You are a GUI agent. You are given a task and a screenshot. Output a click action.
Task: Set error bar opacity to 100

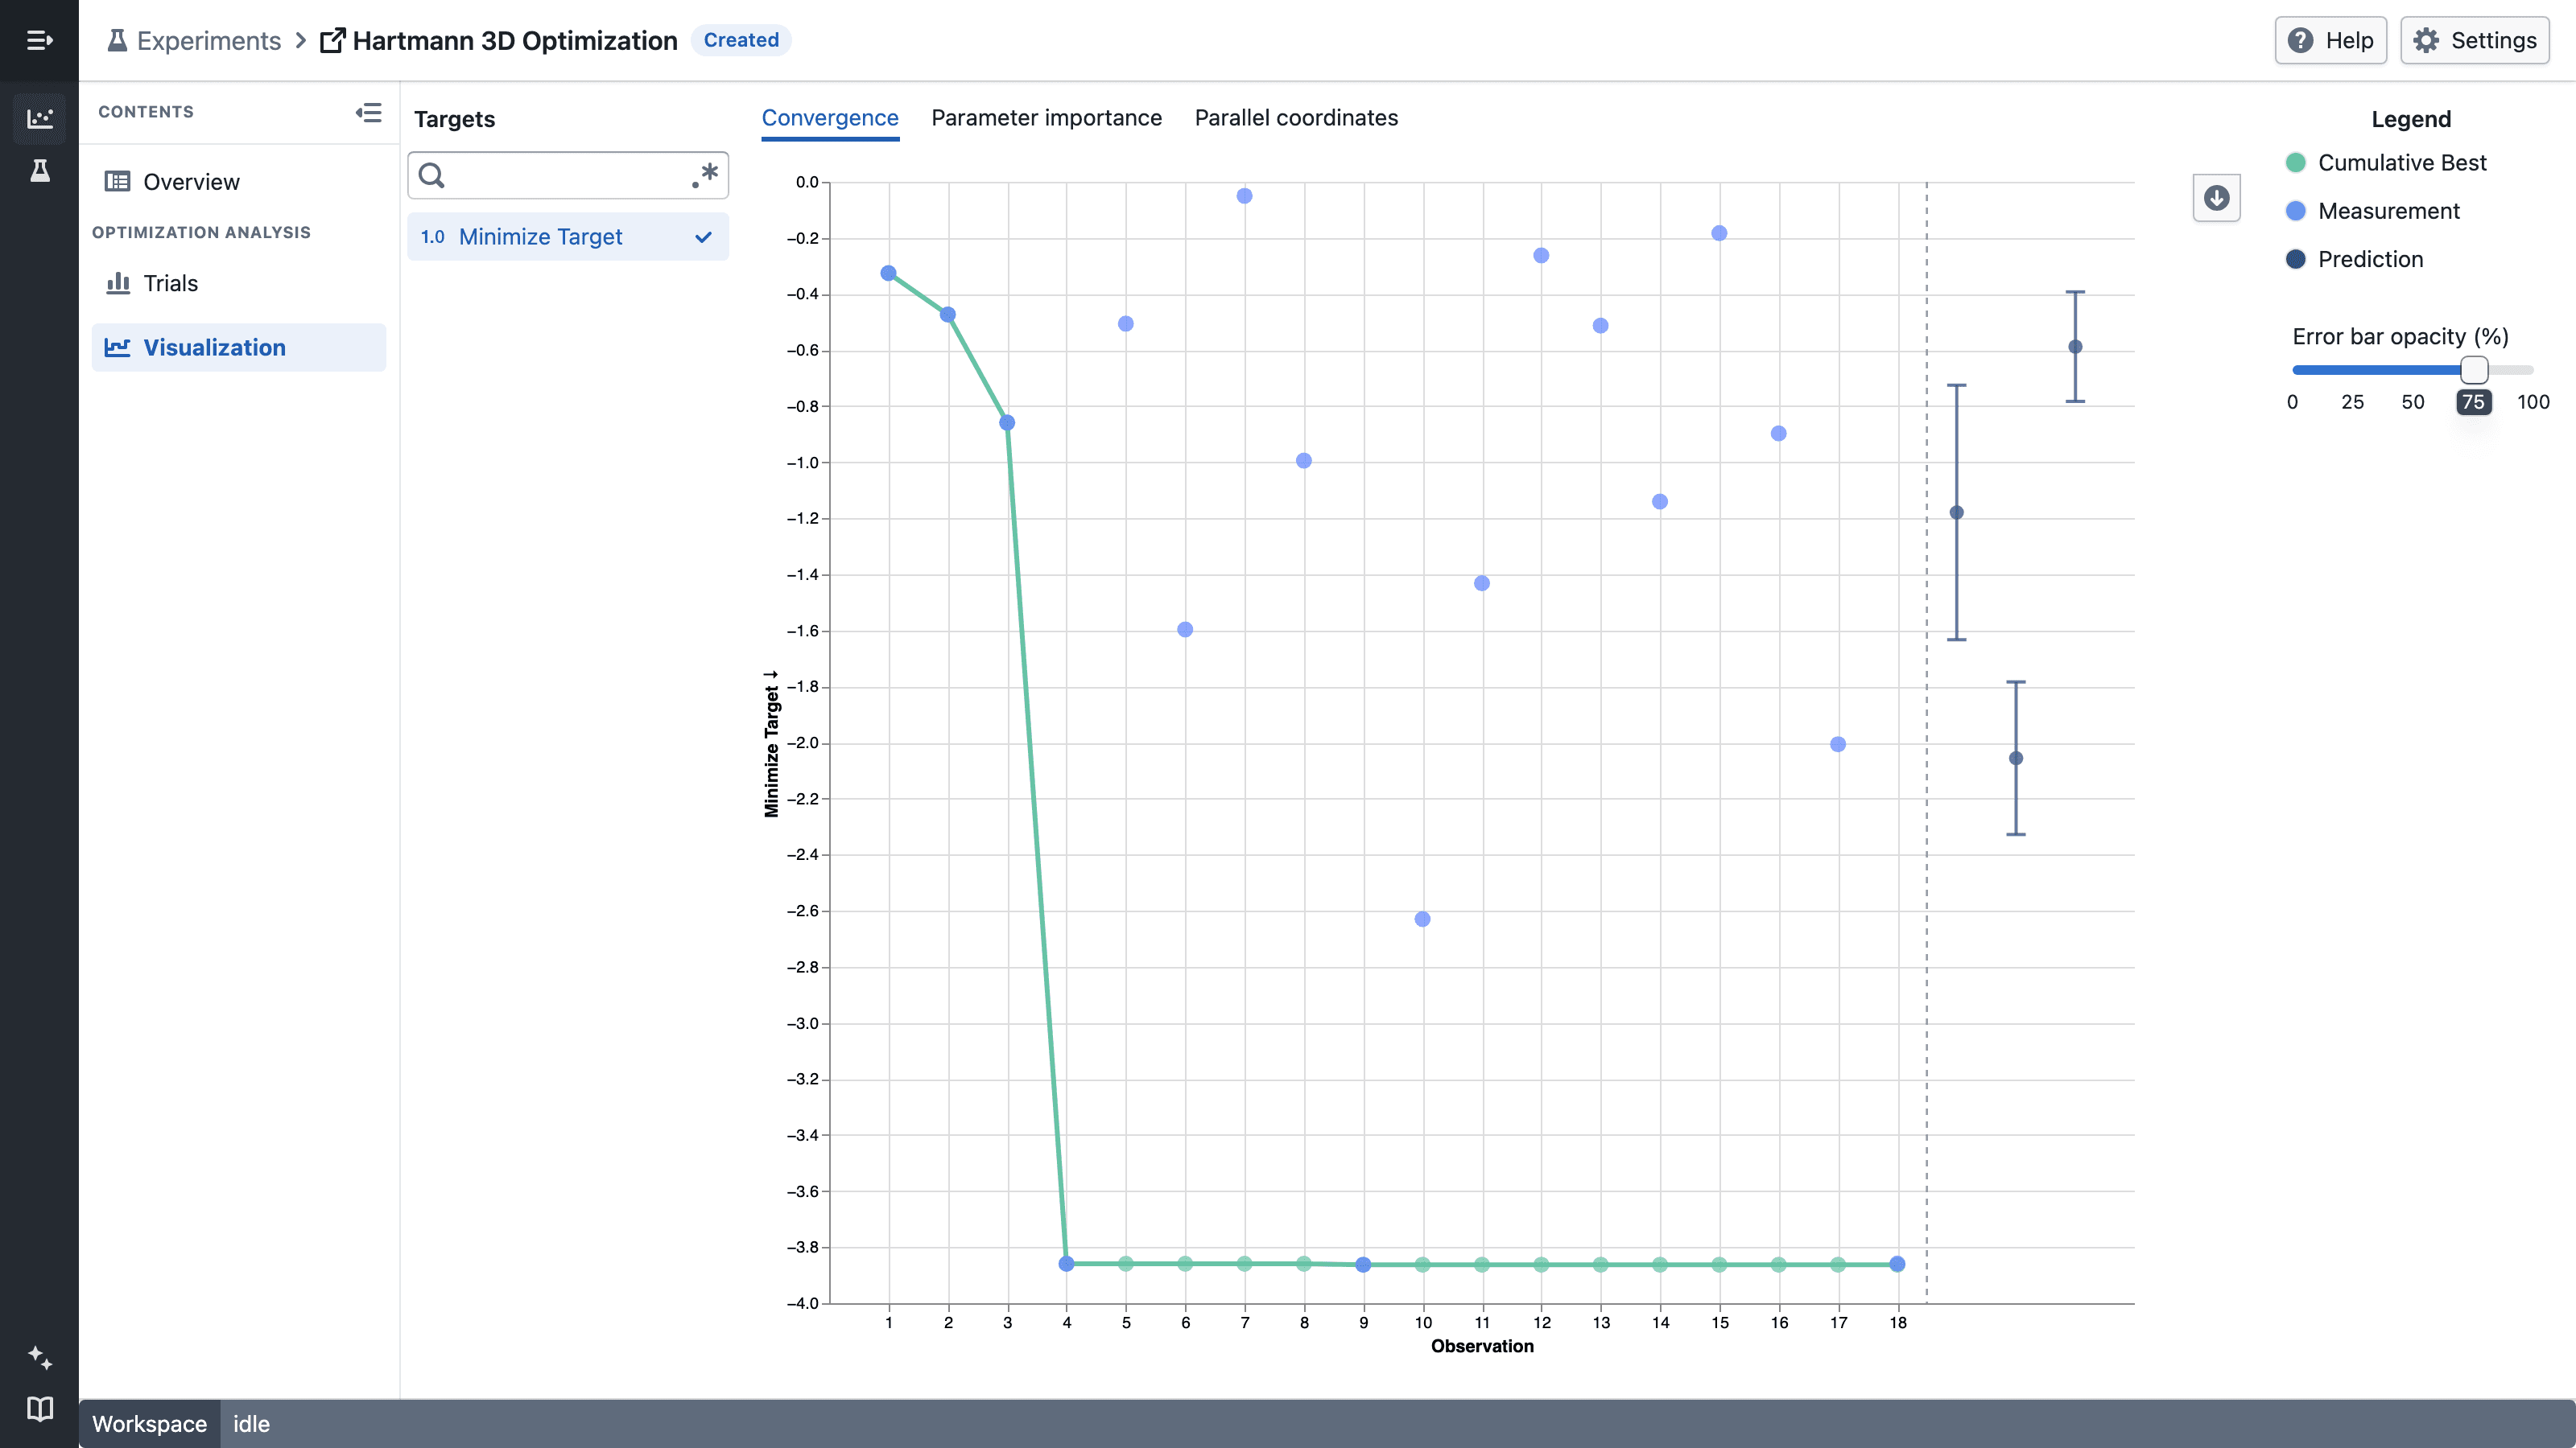[2533, 401]
